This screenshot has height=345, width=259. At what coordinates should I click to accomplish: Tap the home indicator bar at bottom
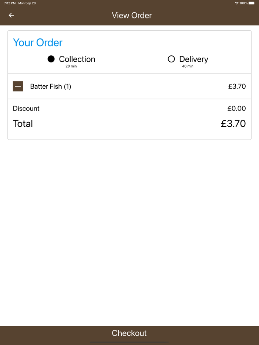pos(129,343)
